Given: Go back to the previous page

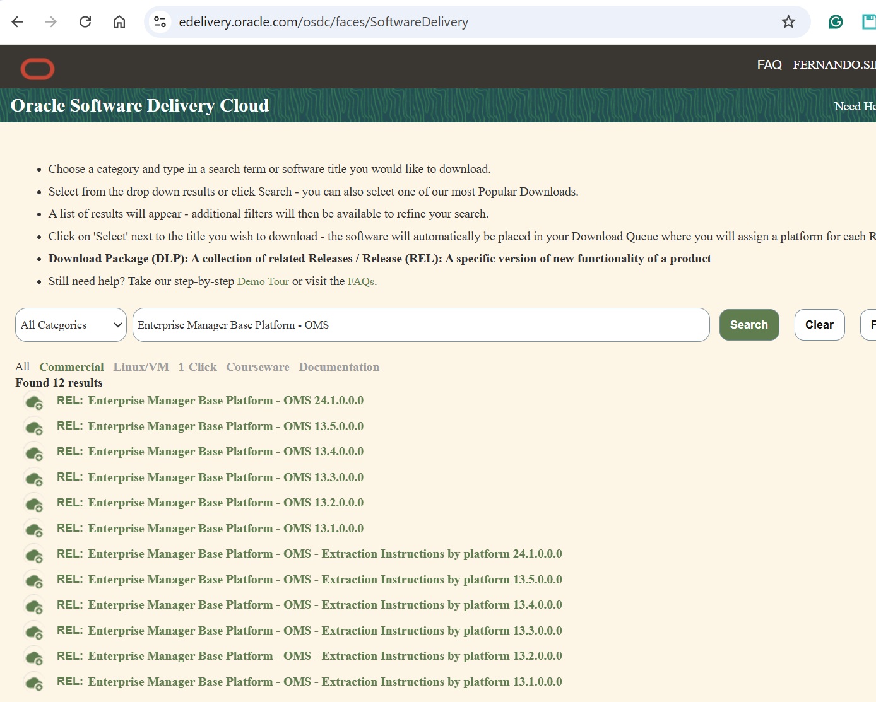Looking at the screenshot, I should pos(17,22).
